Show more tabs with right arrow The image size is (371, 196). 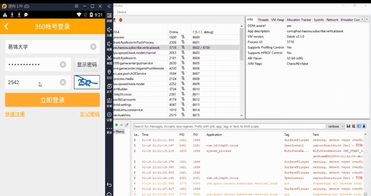tap(367, 19)
